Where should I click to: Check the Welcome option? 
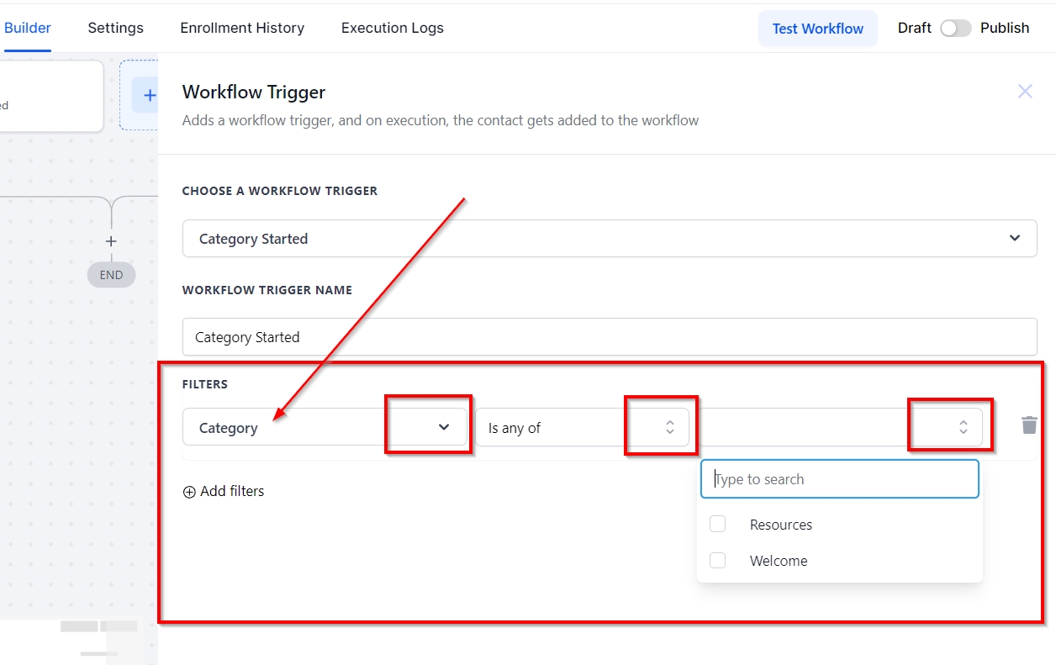[718, 561]
